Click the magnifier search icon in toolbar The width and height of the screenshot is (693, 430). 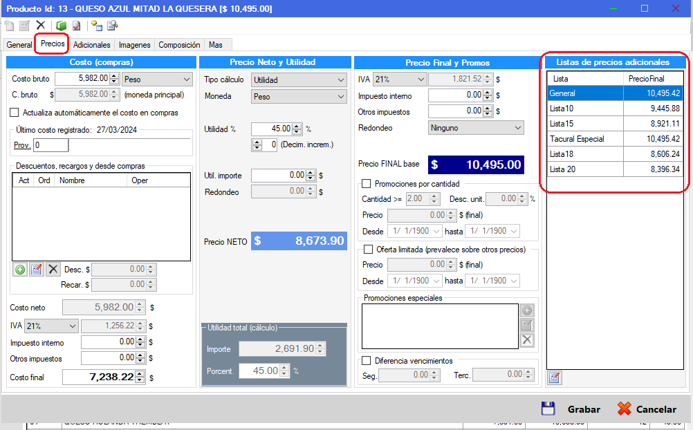tap(112, 26)
